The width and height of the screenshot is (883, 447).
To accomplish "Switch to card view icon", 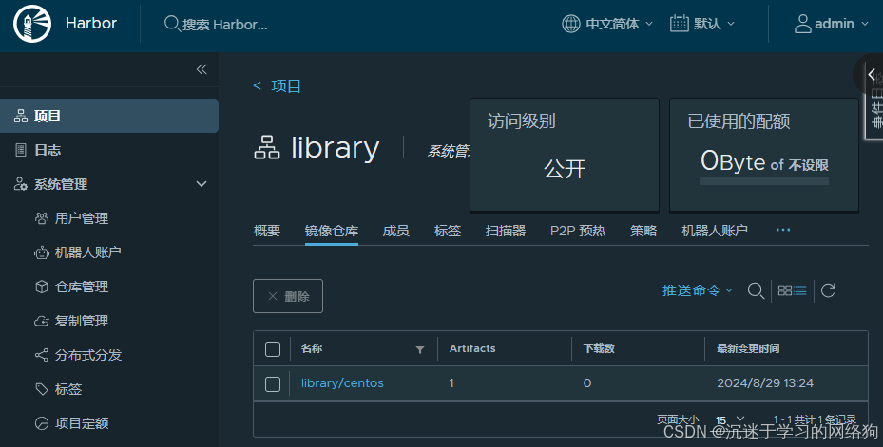I will point(784,290).
